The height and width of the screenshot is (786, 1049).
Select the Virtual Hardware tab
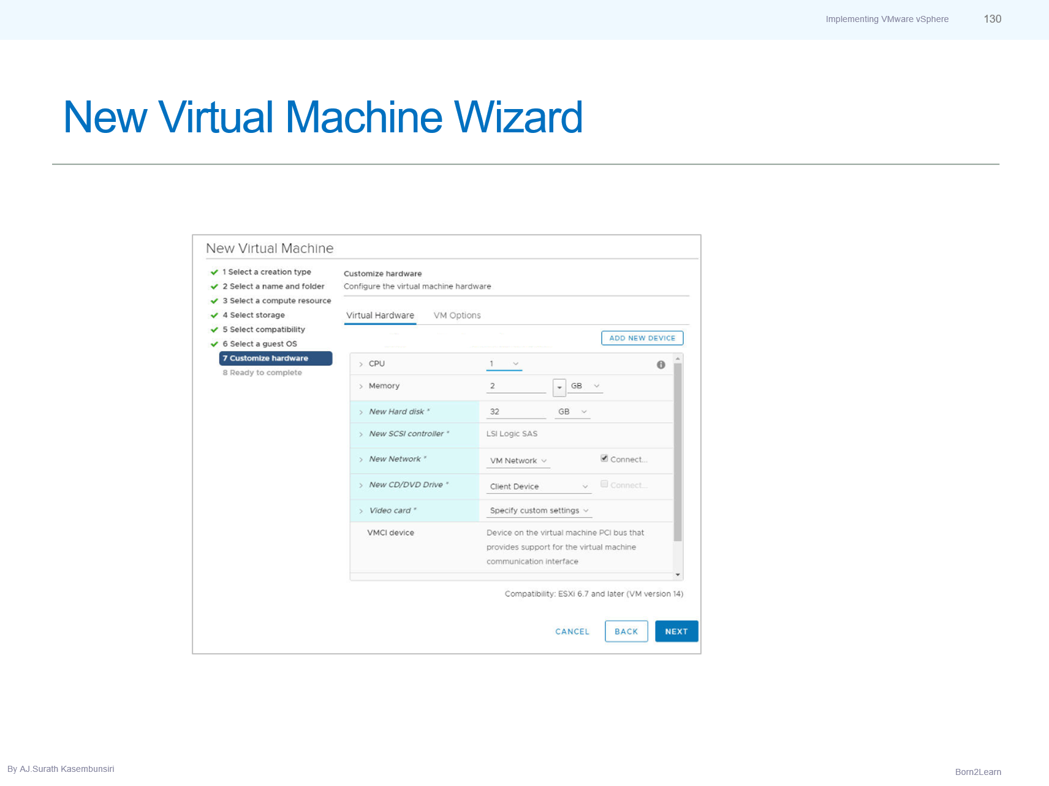click(380, 315)
